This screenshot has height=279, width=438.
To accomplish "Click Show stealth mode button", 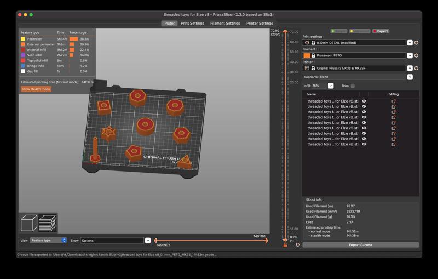I will pyautogui.click(x=36, y=89).
